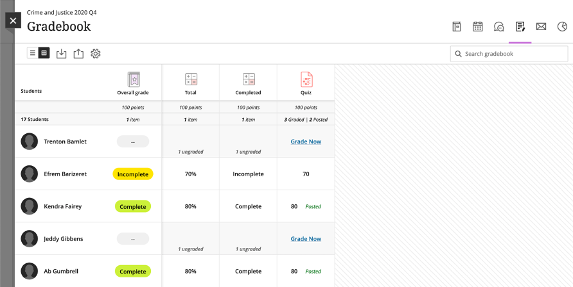Click the download gradebook icon
This screenshot has height=287, width=573.
[x=62, y=54]
